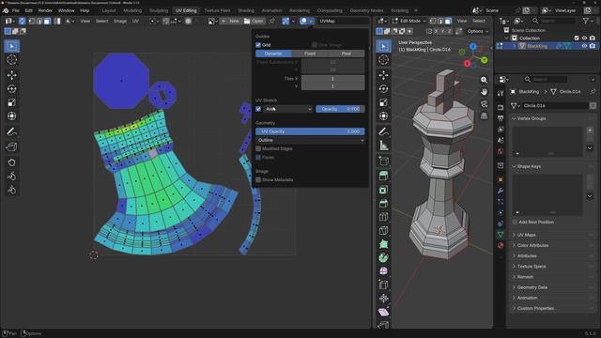Toggle BlackKing visibility eye in outliner

click(584, 46)
